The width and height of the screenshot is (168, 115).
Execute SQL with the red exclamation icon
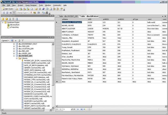[x=31, y=13]
